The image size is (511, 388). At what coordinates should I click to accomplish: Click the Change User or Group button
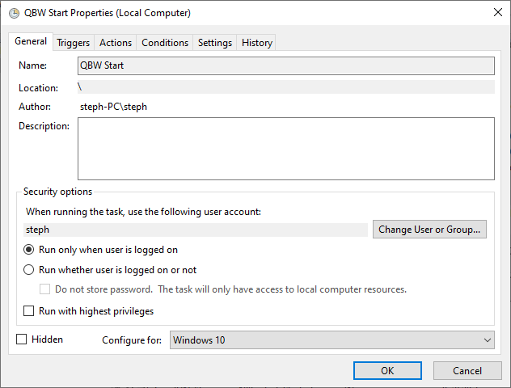coord(429,230)
